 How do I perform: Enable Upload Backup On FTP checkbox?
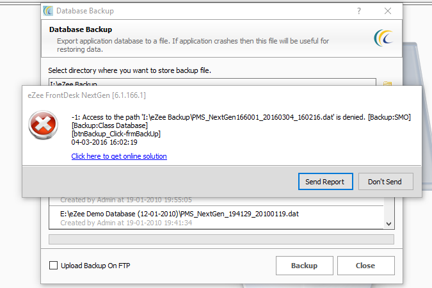[54, 266]
